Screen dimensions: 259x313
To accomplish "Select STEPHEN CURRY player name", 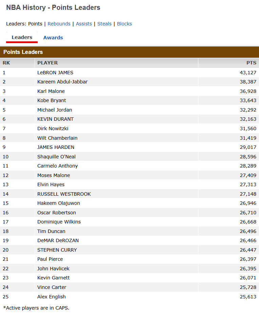I will coord(57,250).
